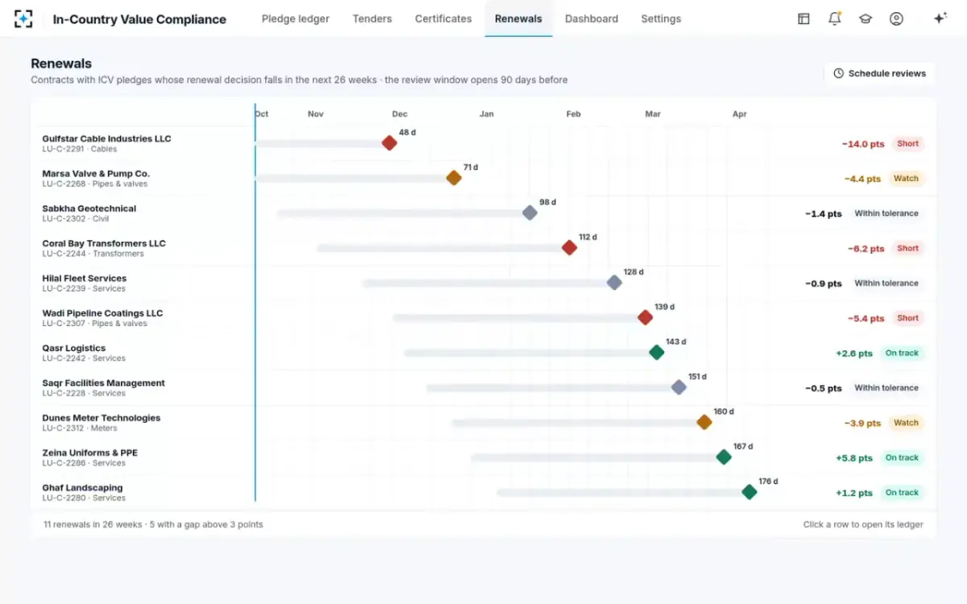Screen dimensions: 967x604
Task: Open Marsa Valve & Pump Co. row
Action: point(483,178)
